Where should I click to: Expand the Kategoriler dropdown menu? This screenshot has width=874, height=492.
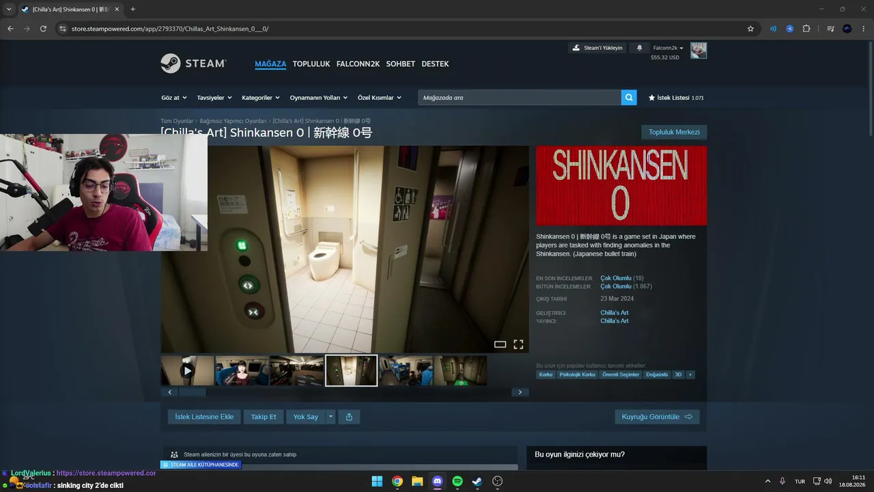point(261,98)
